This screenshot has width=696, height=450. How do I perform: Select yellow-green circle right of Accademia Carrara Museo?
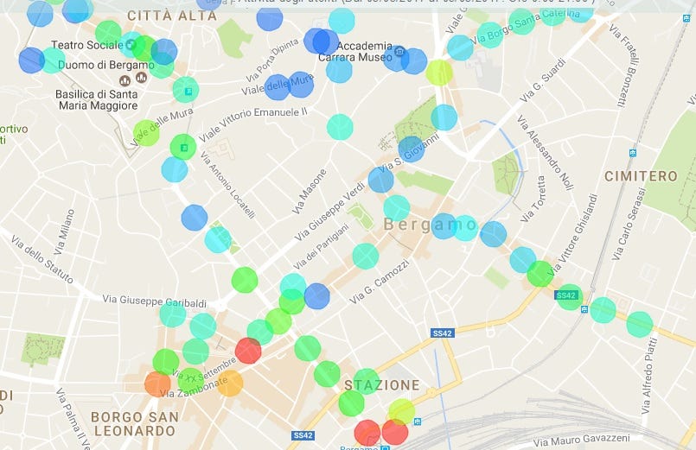point(439,73)
